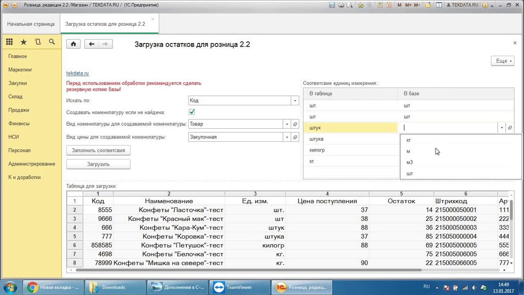This screenshot has height=295, width=524.
Task: Open the Маркетинг section
Action: coord(20,70)
